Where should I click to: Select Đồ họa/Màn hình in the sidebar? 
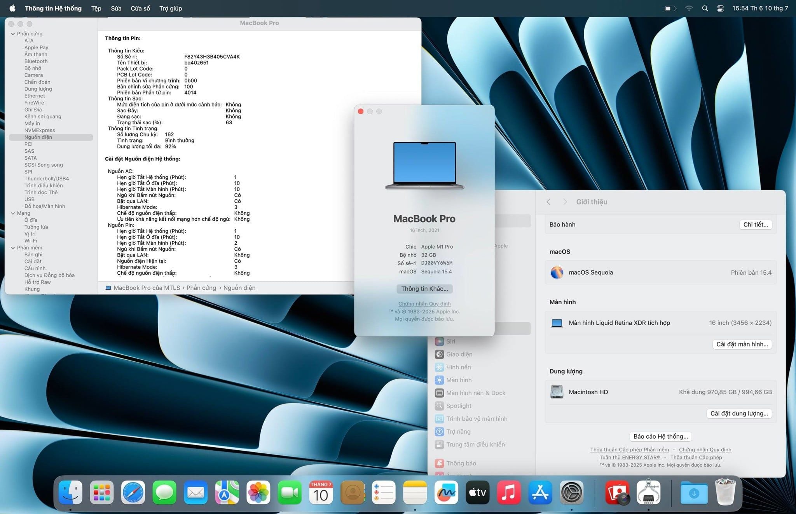click(45, 206)
